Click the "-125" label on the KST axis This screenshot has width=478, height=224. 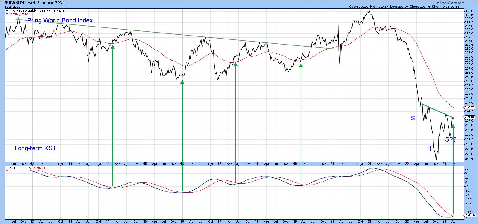tap(468, 204)
